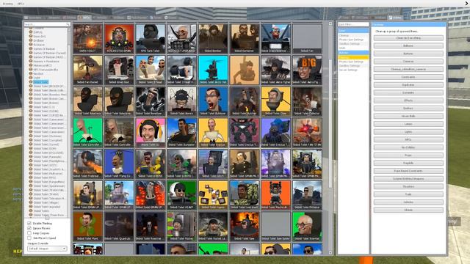
Task: Select the Skibidi Toilet Saw fire icon
Action: pos(245,227)
